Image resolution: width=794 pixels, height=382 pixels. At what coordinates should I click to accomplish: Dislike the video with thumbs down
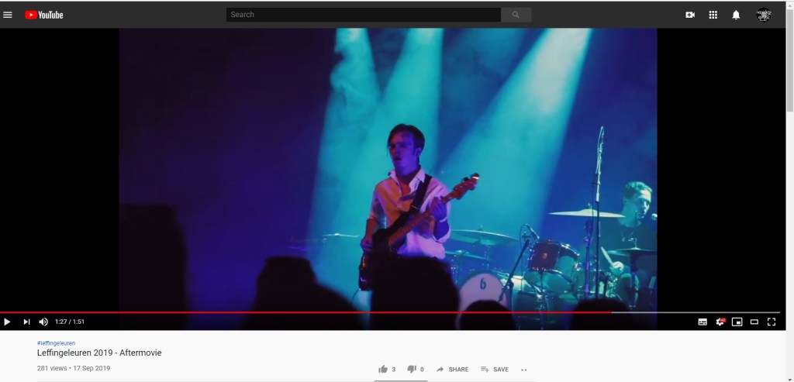click(412, 370)
